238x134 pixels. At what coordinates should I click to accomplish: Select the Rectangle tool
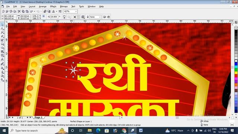tap(2, 44)
